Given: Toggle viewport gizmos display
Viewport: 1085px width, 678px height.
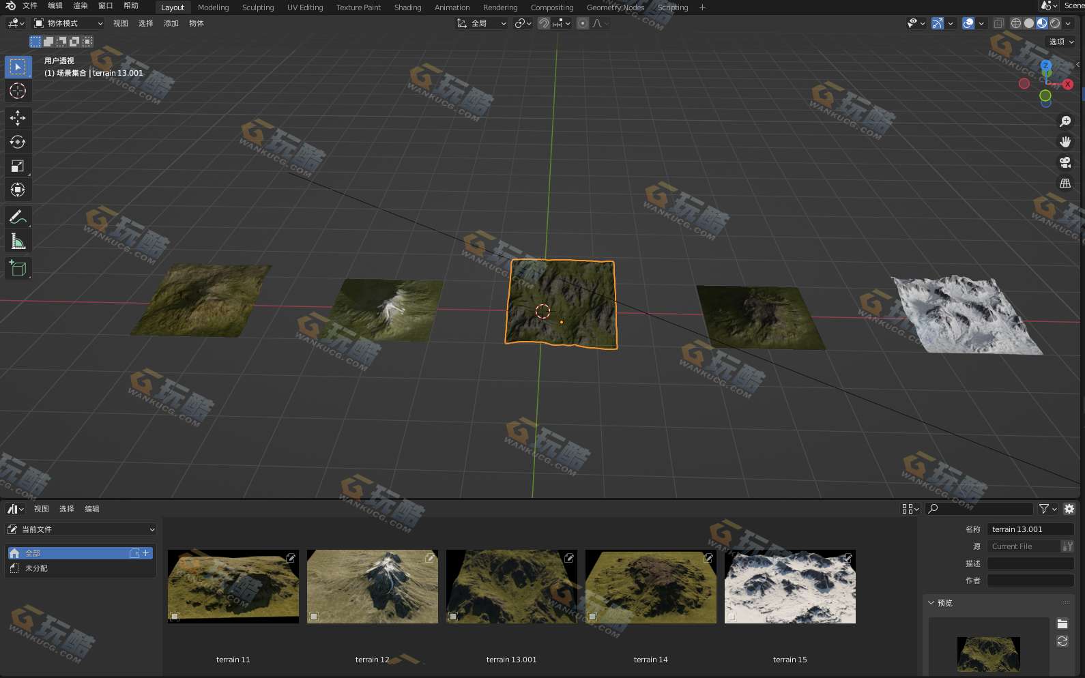Looking at the screenshot, I should 938,23.
